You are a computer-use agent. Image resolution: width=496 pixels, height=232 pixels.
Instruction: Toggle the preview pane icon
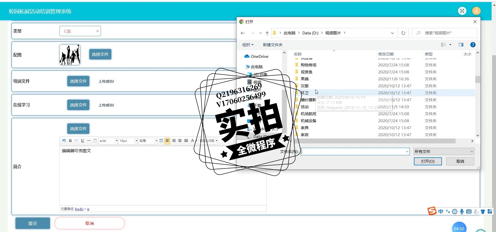tap(461, 45)
